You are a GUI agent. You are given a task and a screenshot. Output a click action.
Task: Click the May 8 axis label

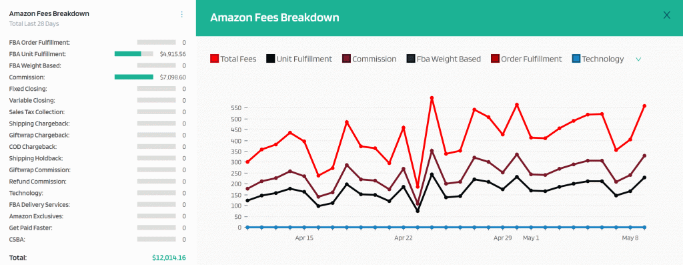630,238
